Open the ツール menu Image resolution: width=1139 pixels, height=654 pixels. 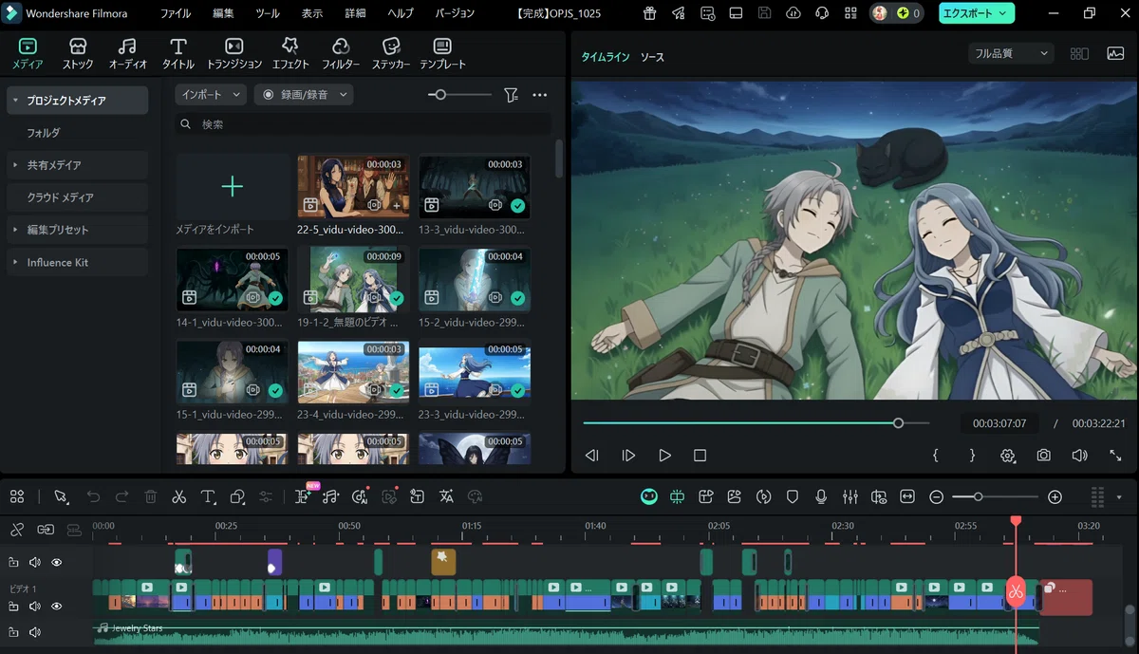click(268, 14)
